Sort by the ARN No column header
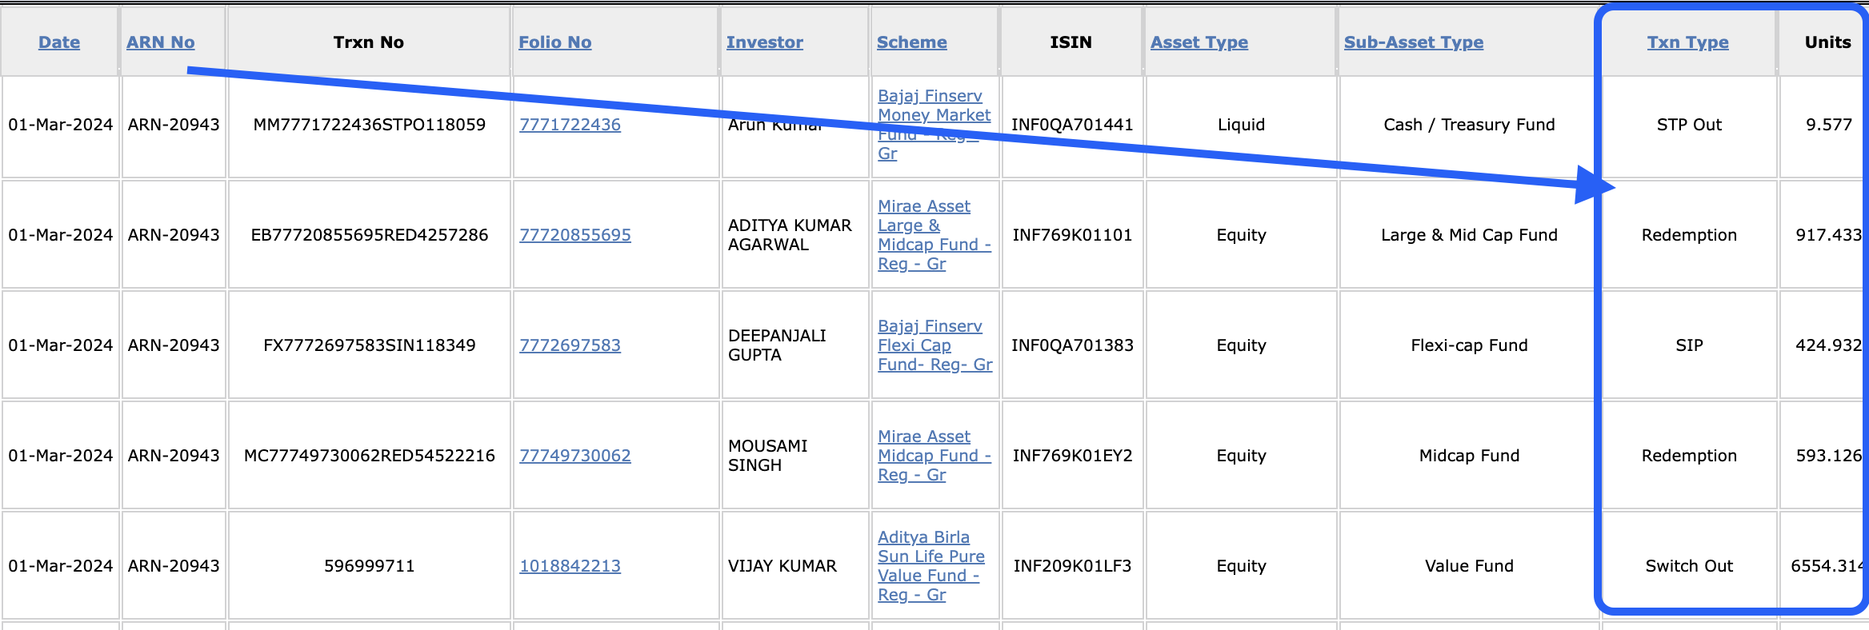Screen dimensions: 1869x630 point(161,42)
